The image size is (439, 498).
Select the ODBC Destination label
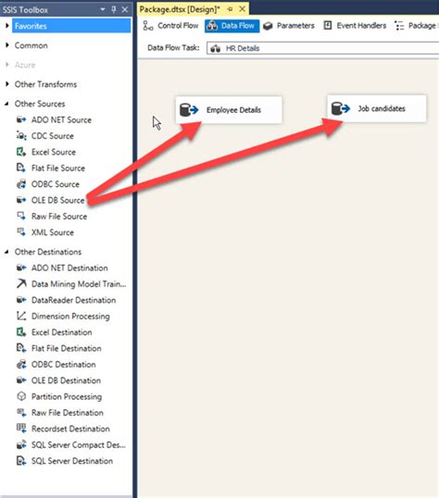tap(64, 365)
